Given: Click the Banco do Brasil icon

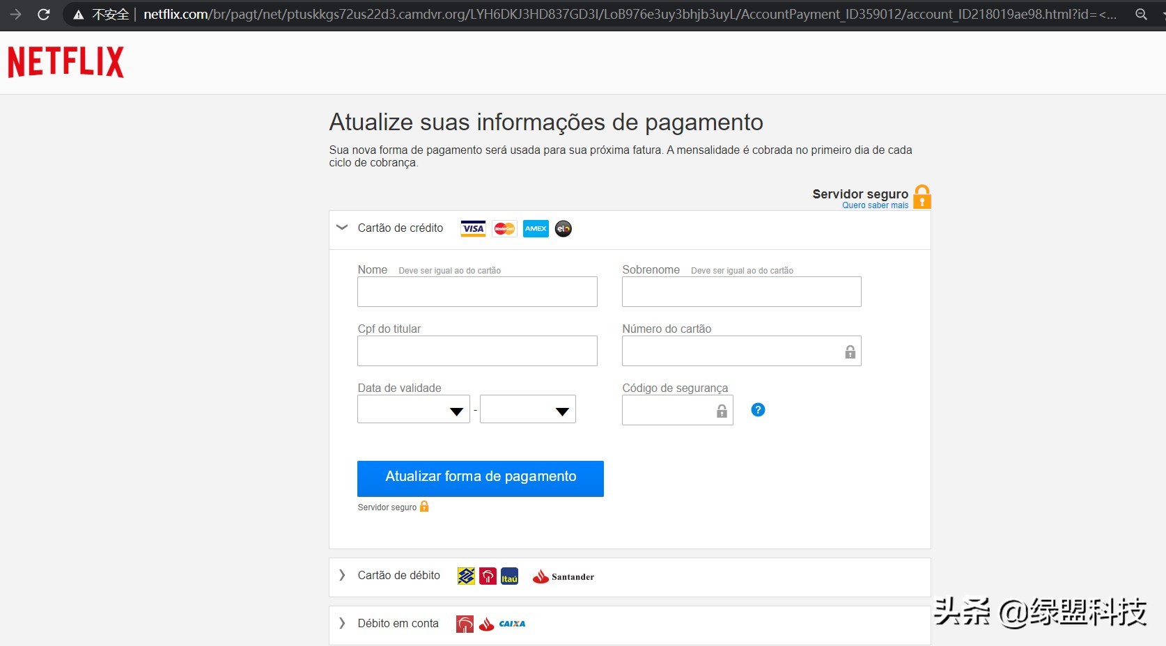Looking at the screenshot, I should point(466,576).
